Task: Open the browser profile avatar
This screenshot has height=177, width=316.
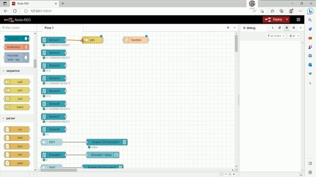Action: coord(291,11)
